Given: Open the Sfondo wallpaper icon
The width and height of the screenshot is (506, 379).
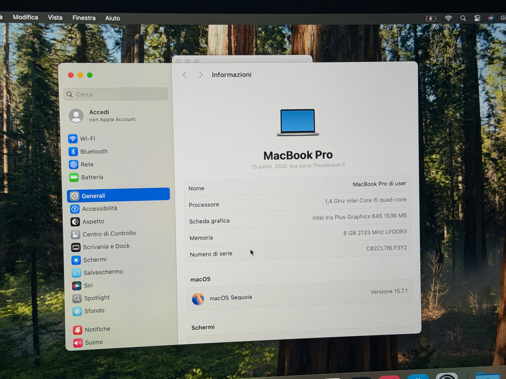Looking at the screenshot, I should (77, 311).
